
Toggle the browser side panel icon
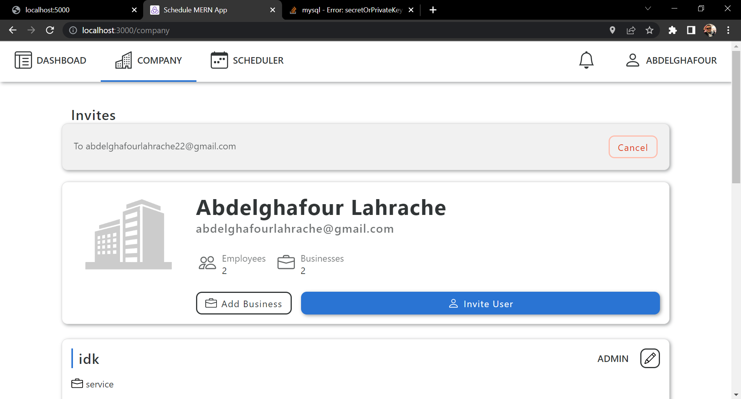point(691,30)
